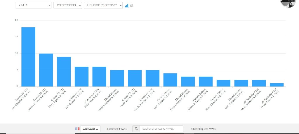The width and height of the screenshot is (299, 134).
Task: Click the Fanatic Falcon Ezzy Cheetah 7.0 bar
Action: [x=223, y=83]
